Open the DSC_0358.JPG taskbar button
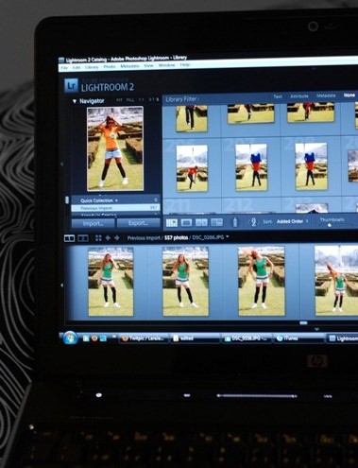Image resolution: width=358 pixels, height=468 pixels. tap(247, 338)
